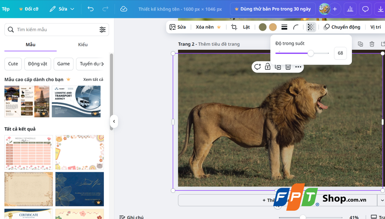Click the undo arrow in top bar
Screen dimensions: 385x219
(91, 9)
